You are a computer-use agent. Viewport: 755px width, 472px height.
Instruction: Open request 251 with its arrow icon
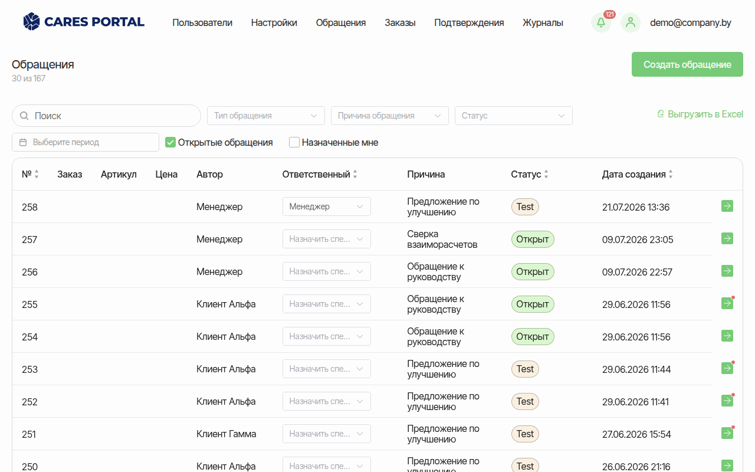click(727, 433)
